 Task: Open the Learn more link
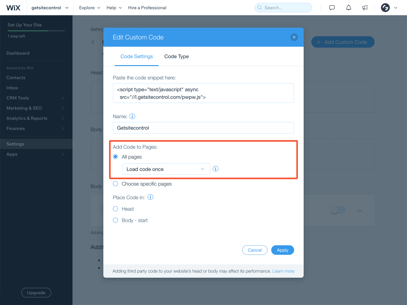pos(283,271)
